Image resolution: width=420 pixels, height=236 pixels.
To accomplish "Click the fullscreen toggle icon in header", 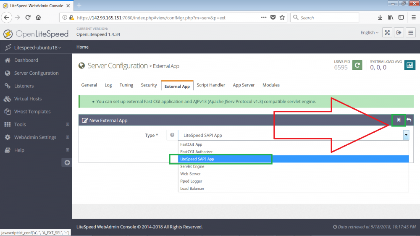I will click(387, 33).
